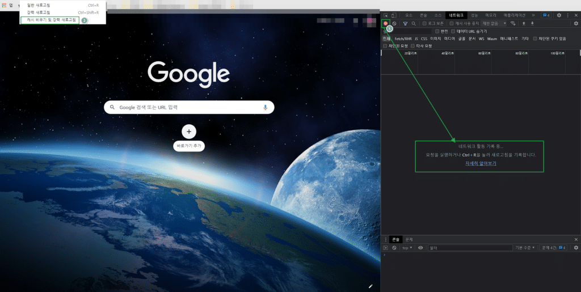Switch to the 요소 tab
This screenshot has height=292, width=581.
tap(409, 15)
